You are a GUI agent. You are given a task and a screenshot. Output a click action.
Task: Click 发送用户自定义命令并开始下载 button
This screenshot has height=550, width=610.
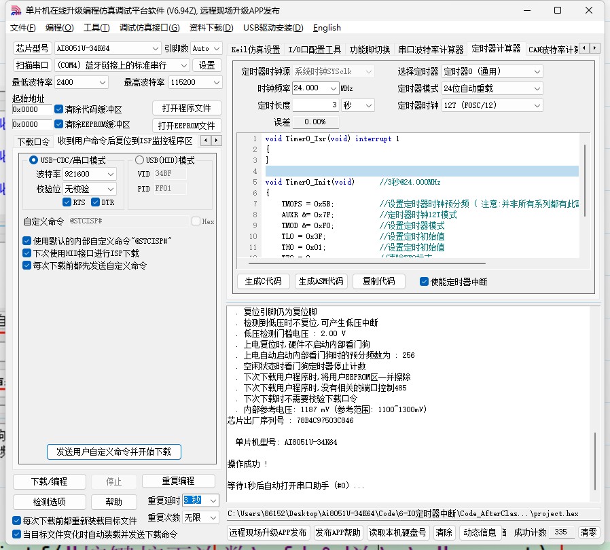pyautogui.click(x=113, y=452)
